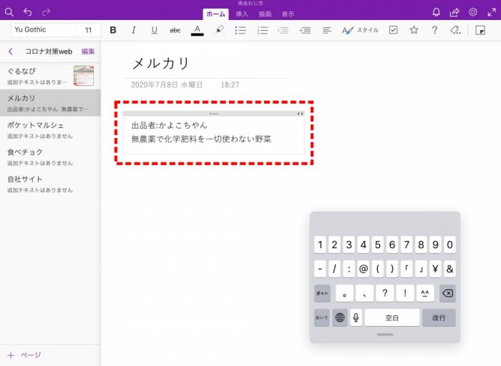The image size is (501, 366).
Task: Tap the keyboard bottom grabber bar
Action: (x=385, y=335)
